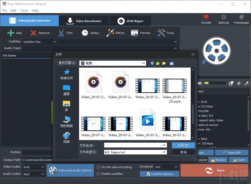This screenshot has height=184, width=251.
Task: Select 网络 network in sidebar
Action: point(66,137)
